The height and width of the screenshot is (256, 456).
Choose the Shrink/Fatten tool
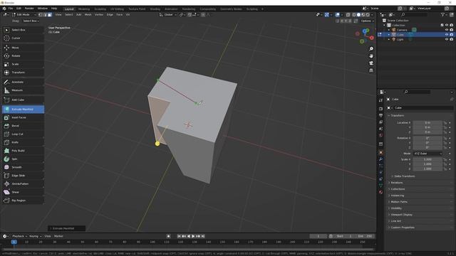coord(23,184)
